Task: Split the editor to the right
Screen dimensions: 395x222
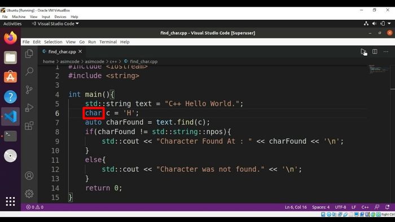Action: 375,51
